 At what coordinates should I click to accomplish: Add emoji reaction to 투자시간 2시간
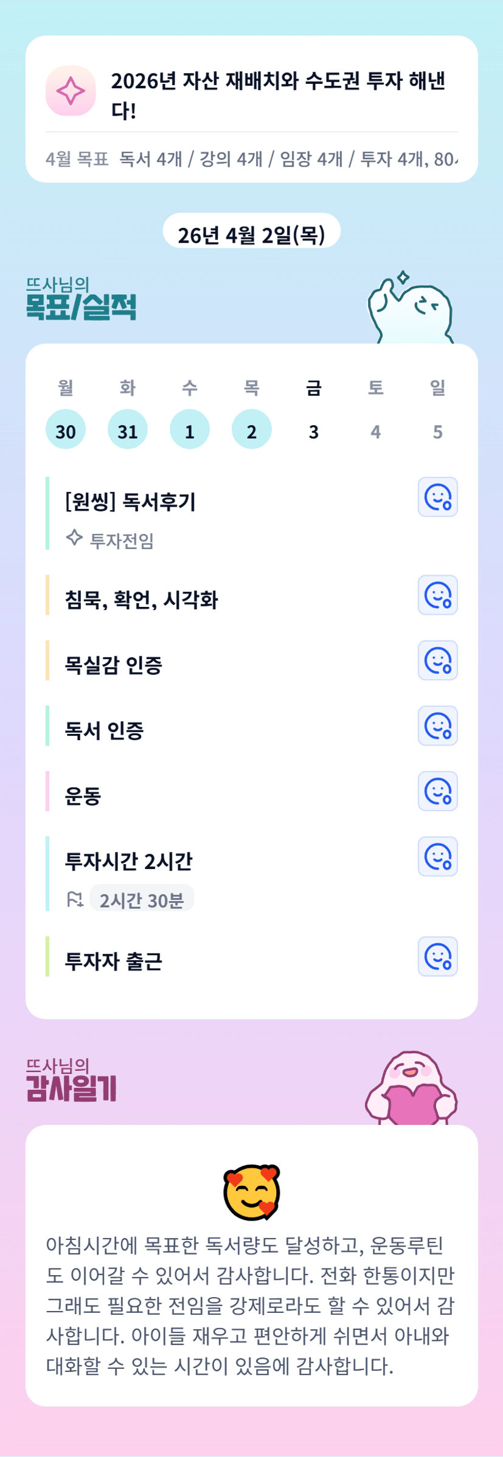pyautogui.click(x=437, y=856)
